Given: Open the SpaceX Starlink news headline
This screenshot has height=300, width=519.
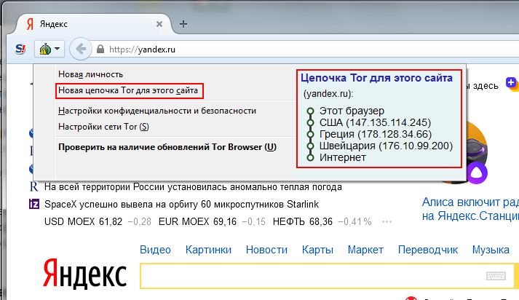Looking at the screenshot, I should (x=181, y=205).
